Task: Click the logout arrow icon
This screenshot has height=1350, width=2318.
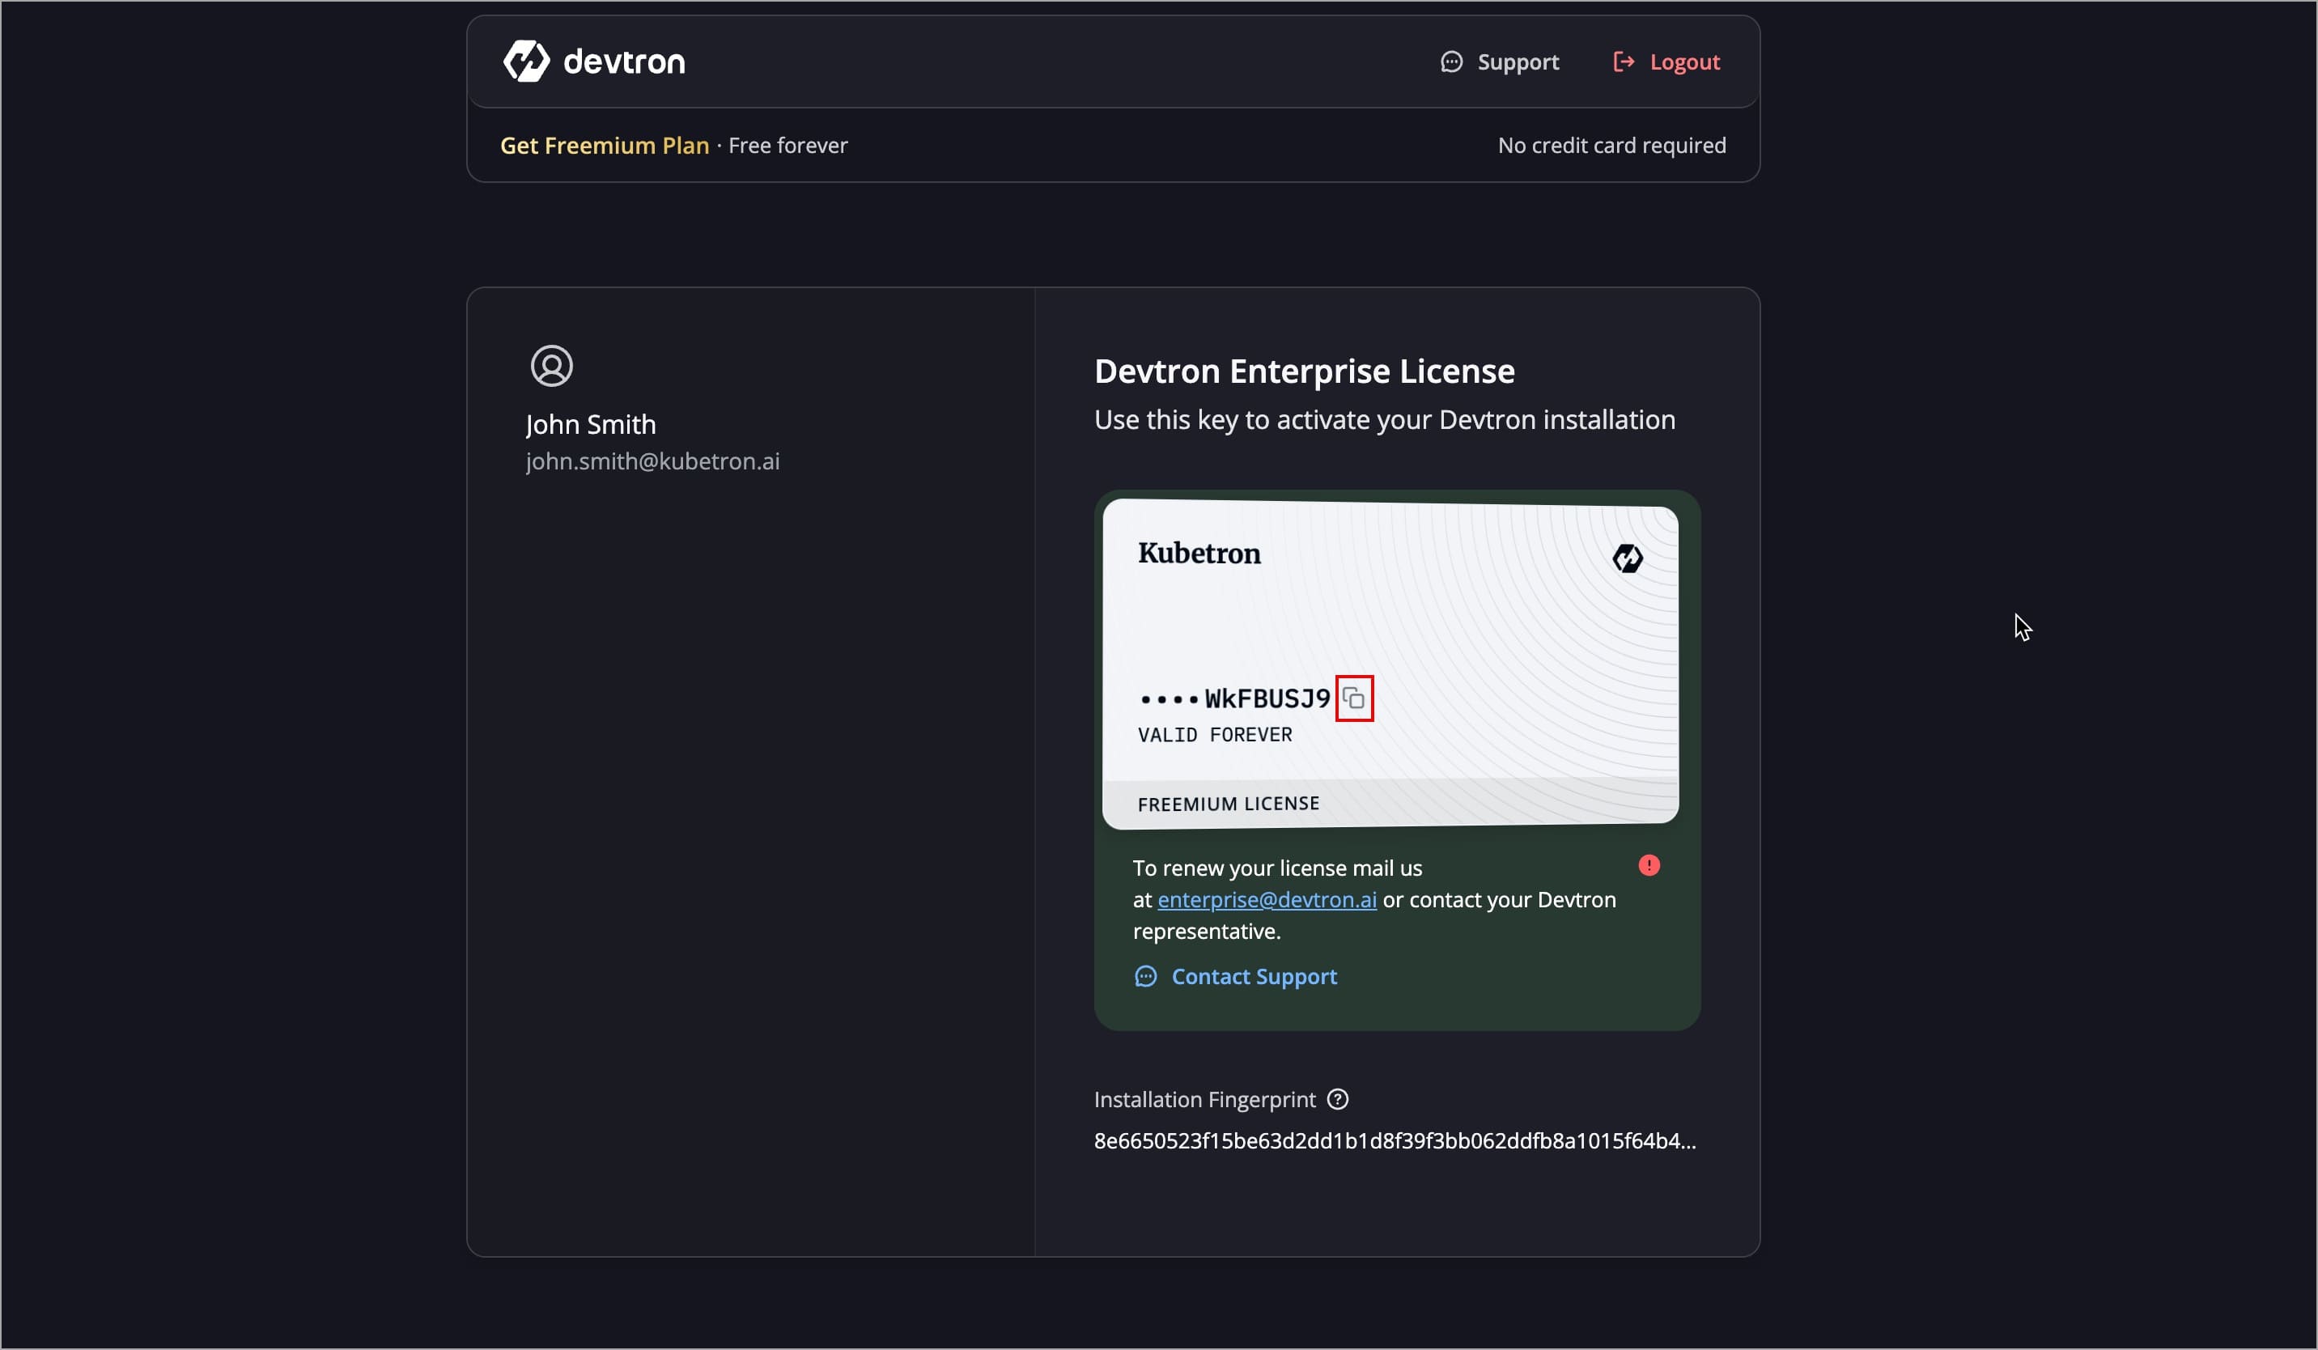Action: 1625,61
